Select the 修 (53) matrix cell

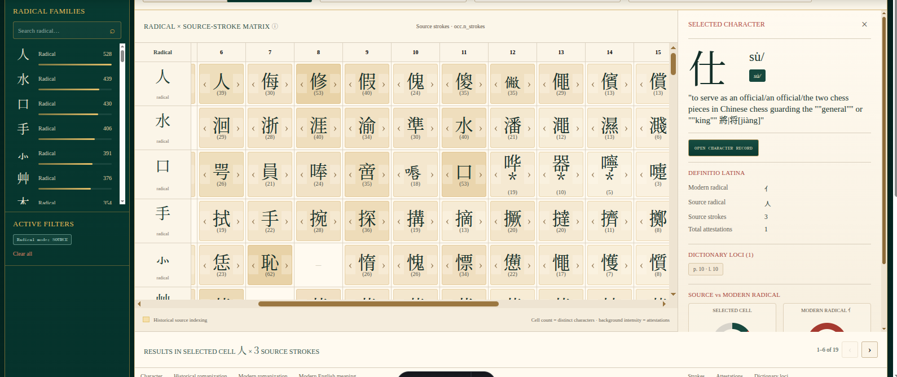[x=318, y=84]
